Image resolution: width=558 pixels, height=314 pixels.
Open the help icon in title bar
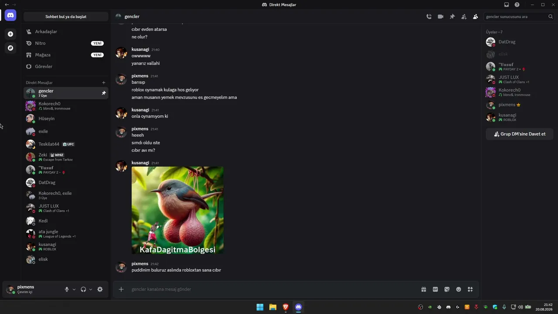coord(517,5)
